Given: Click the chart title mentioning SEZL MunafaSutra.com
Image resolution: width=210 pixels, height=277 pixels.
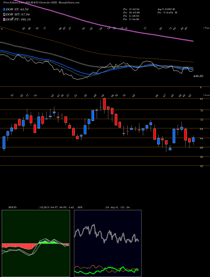Looking at the screenshot, I should click(41, 3).
